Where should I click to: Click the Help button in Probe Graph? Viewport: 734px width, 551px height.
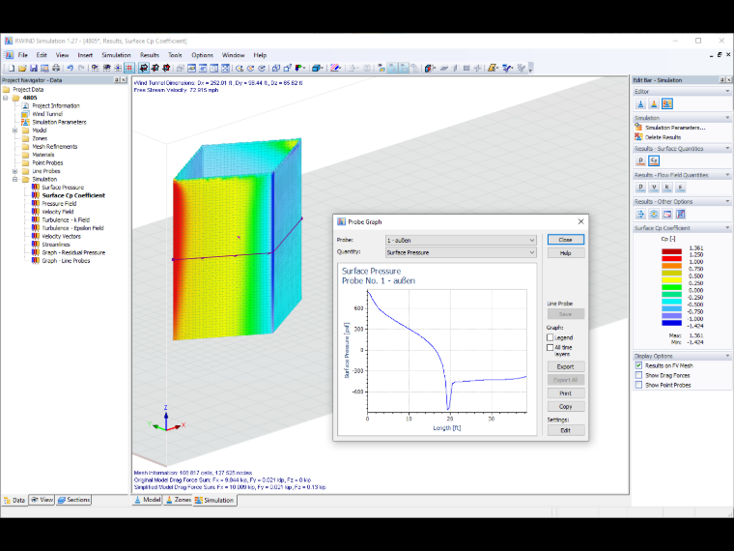pos(566,253)
